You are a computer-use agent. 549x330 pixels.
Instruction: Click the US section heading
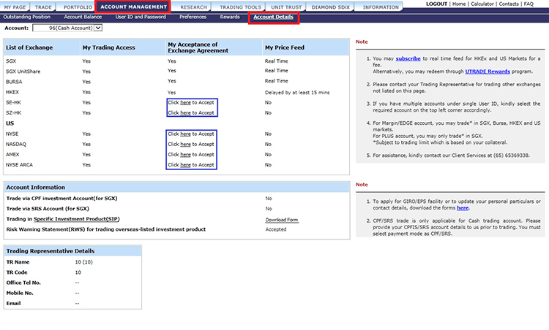[x=10, y=123]
